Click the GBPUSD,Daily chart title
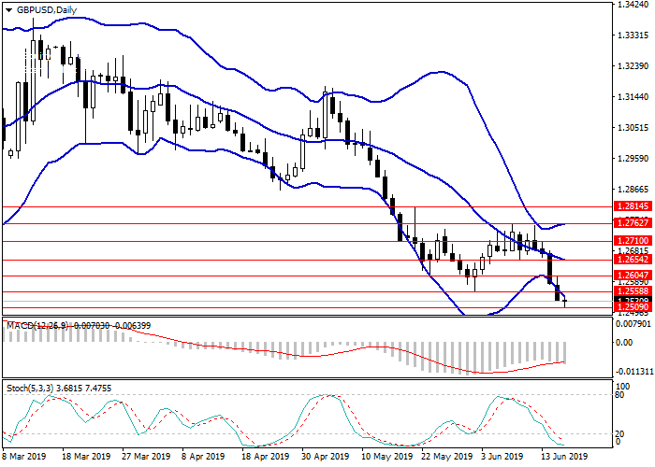 (47, 9)
